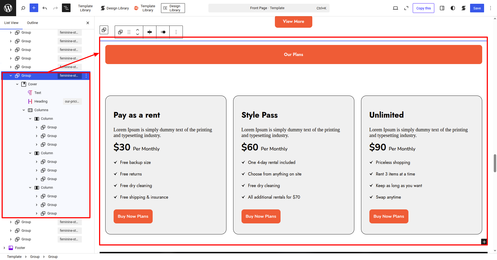The width and height of the screenshot is (497, 260).
Task: Toggle the Settings sidebar panel
Action: coord(442,8)
